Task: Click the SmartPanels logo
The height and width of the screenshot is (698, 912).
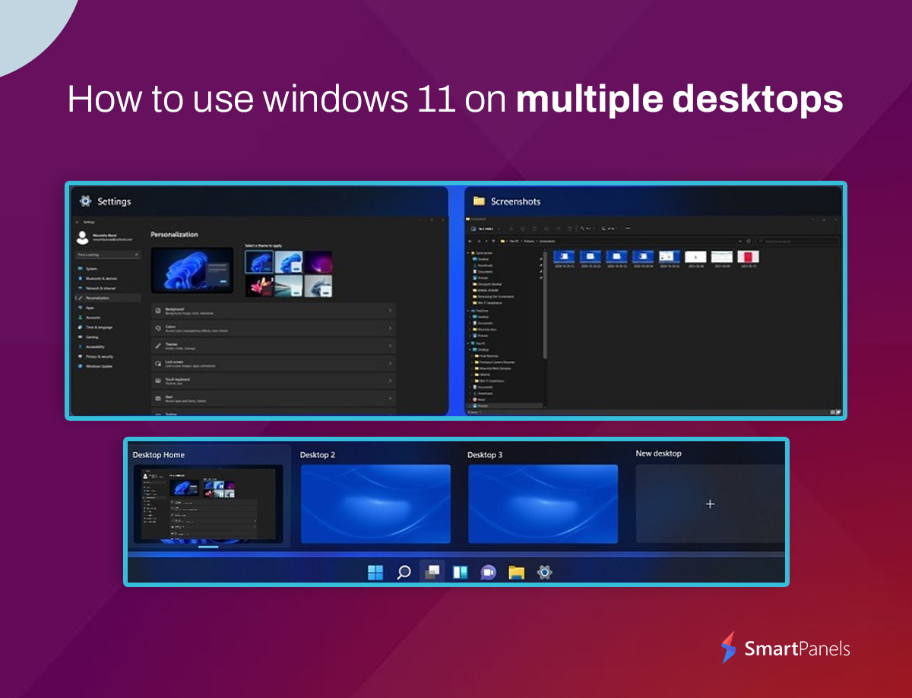Action: pos(785,649)
